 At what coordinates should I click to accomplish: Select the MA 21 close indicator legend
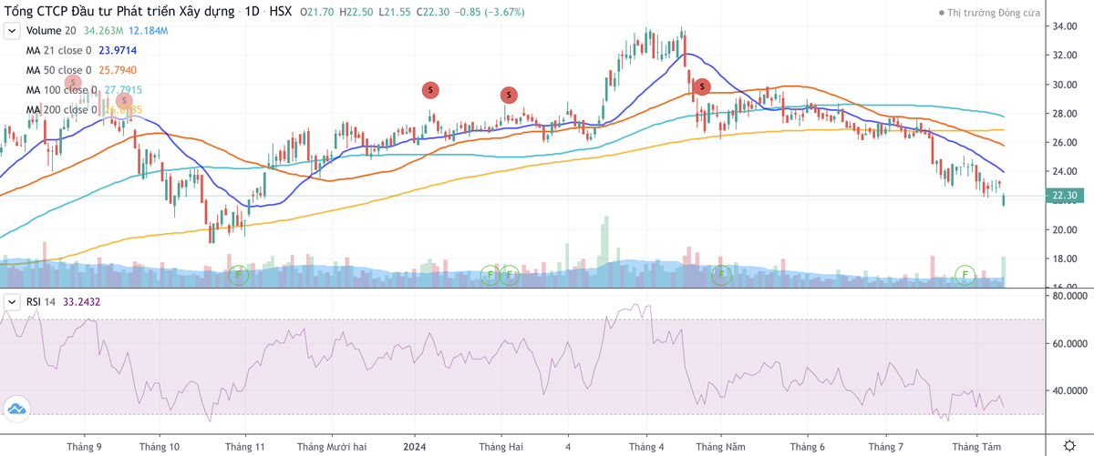click(58, 51)
